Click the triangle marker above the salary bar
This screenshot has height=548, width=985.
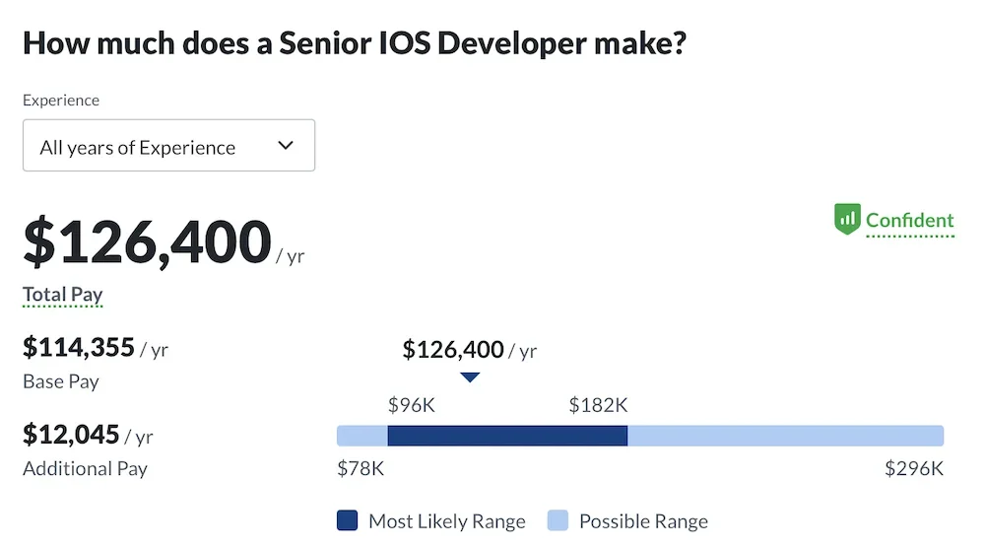coord(470,377)
